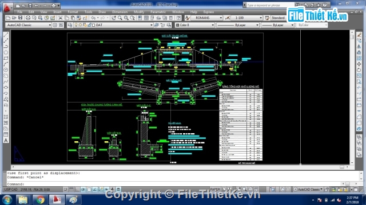
Task: Select the Line tool in Draw toolbar
Action: 6,35
